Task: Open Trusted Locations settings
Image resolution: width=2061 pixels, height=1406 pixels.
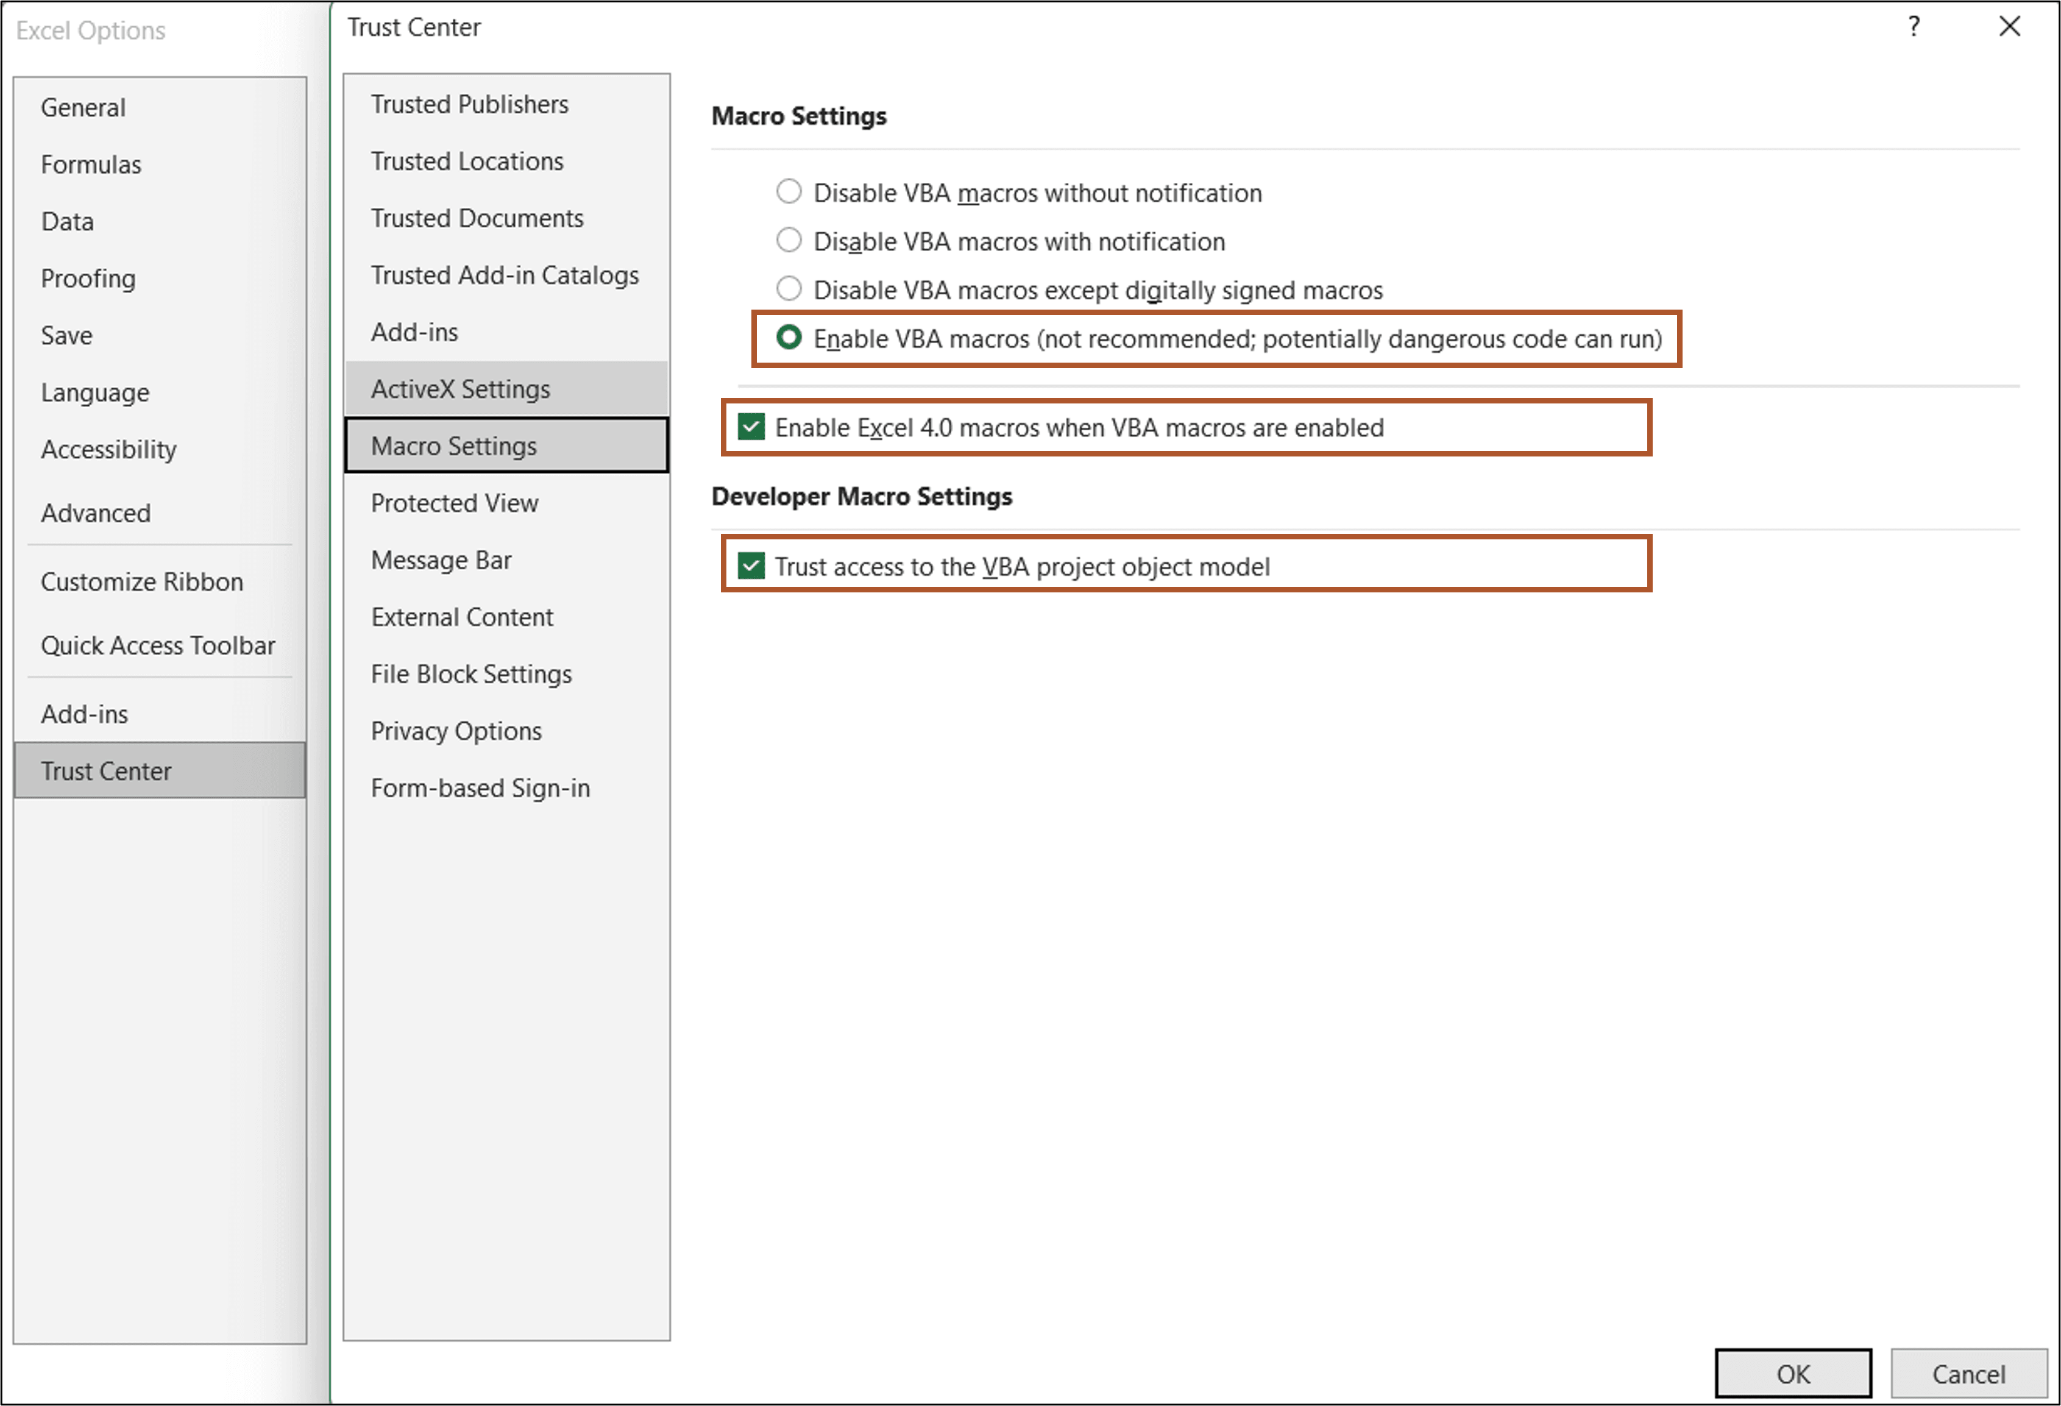Action: [466, 160]
